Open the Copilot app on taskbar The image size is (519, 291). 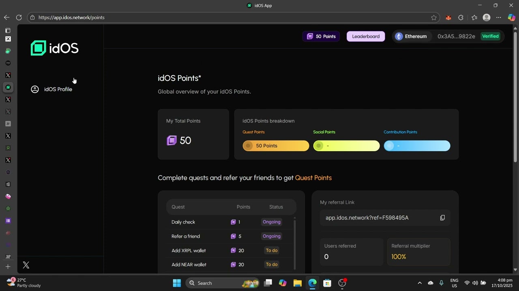pyautogui.click(x=283, y=283)
